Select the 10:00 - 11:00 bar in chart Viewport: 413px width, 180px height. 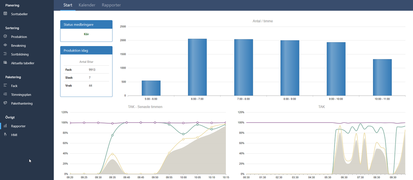382,77
